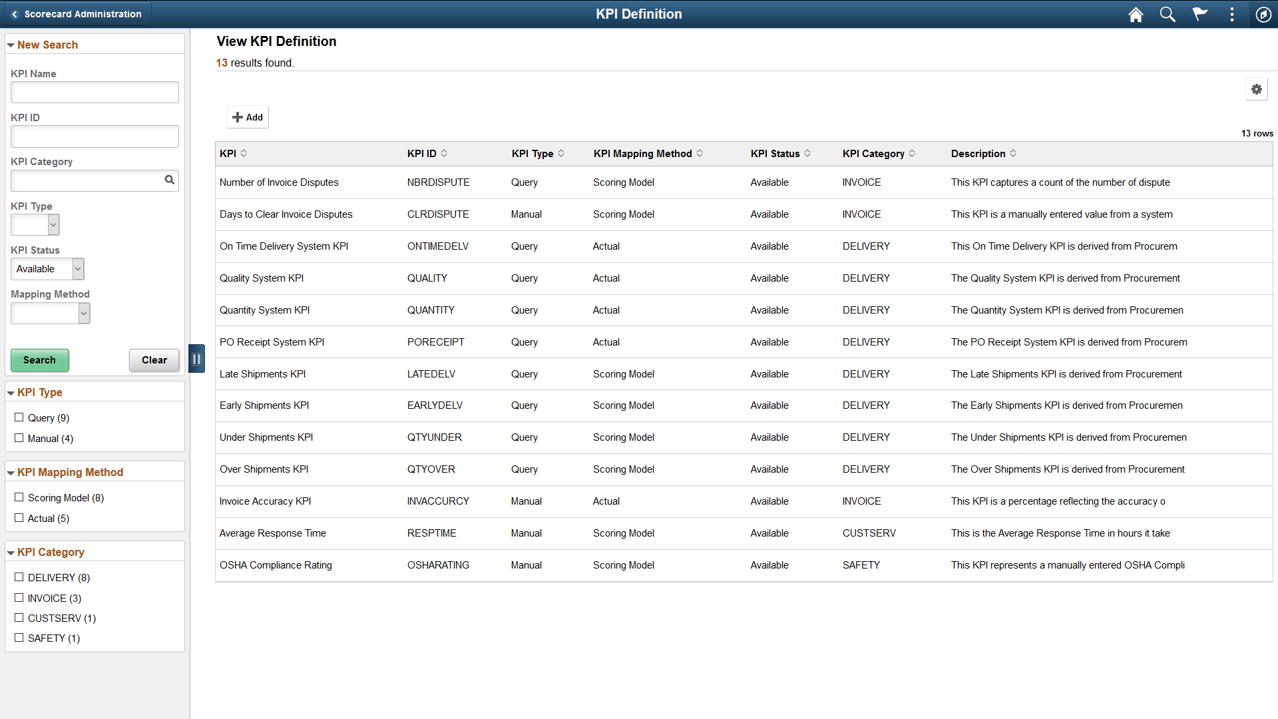Enable the Manual KPI Type checkbox
1278x719 pixels.
(x=19, y=437)
